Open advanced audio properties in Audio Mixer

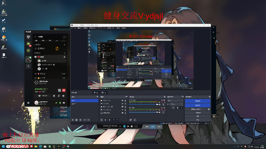pyautogui.click(x=130, y=120)
